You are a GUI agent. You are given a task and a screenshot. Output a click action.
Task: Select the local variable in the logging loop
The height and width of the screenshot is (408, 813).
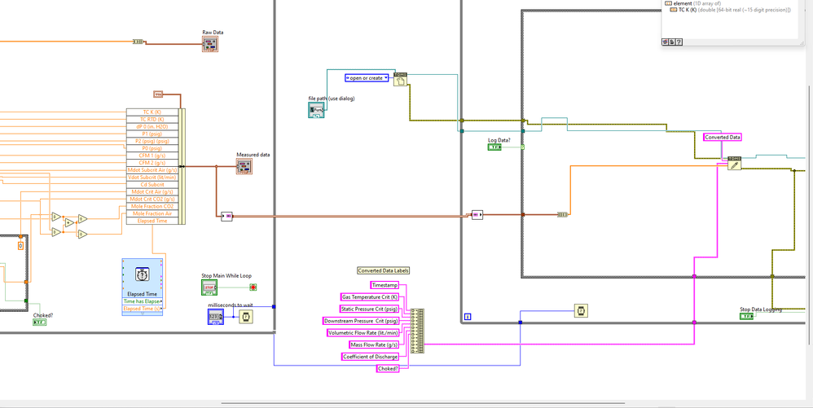477,215
